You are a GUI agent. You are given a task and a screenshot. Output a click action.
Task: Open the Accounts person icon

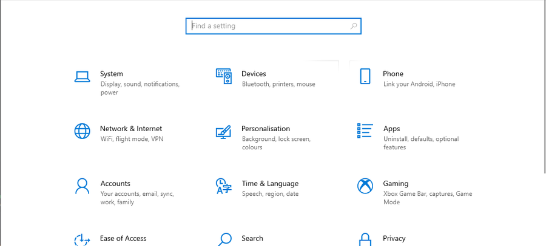[82, 186]
